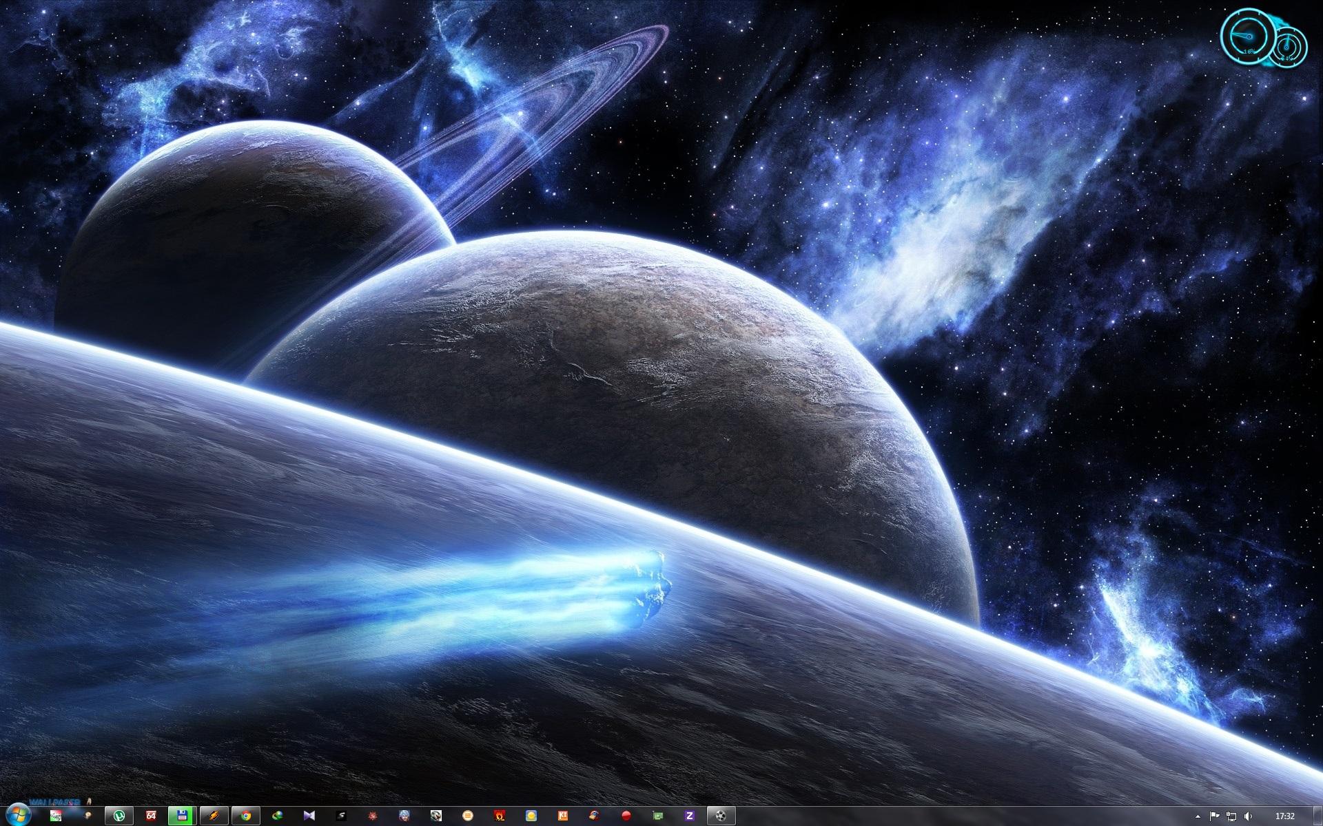1323x826 pixels.
Task: Launch the red spiked emblem taskbar icon
Action: point(373,816)
